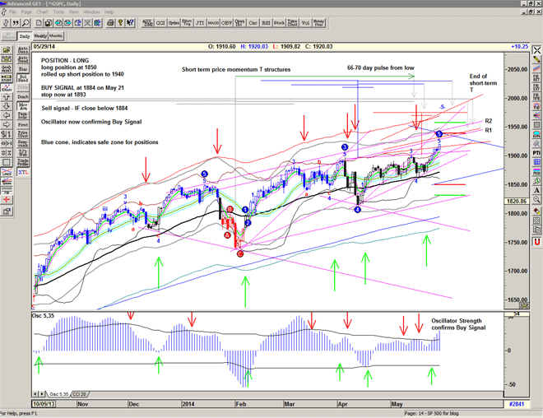Switch to Monthly timeframe
This screenshot has width=543, height=418.
pos(57,36)
